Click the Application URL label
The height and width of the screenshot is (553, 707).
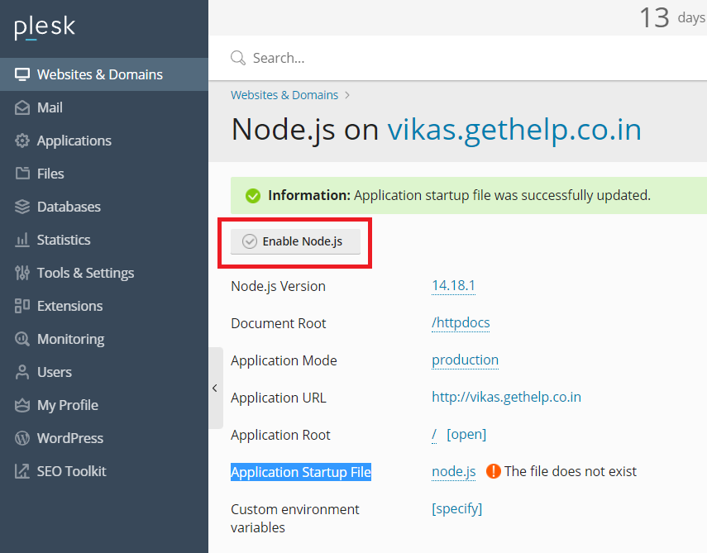(x=278, y=398)
